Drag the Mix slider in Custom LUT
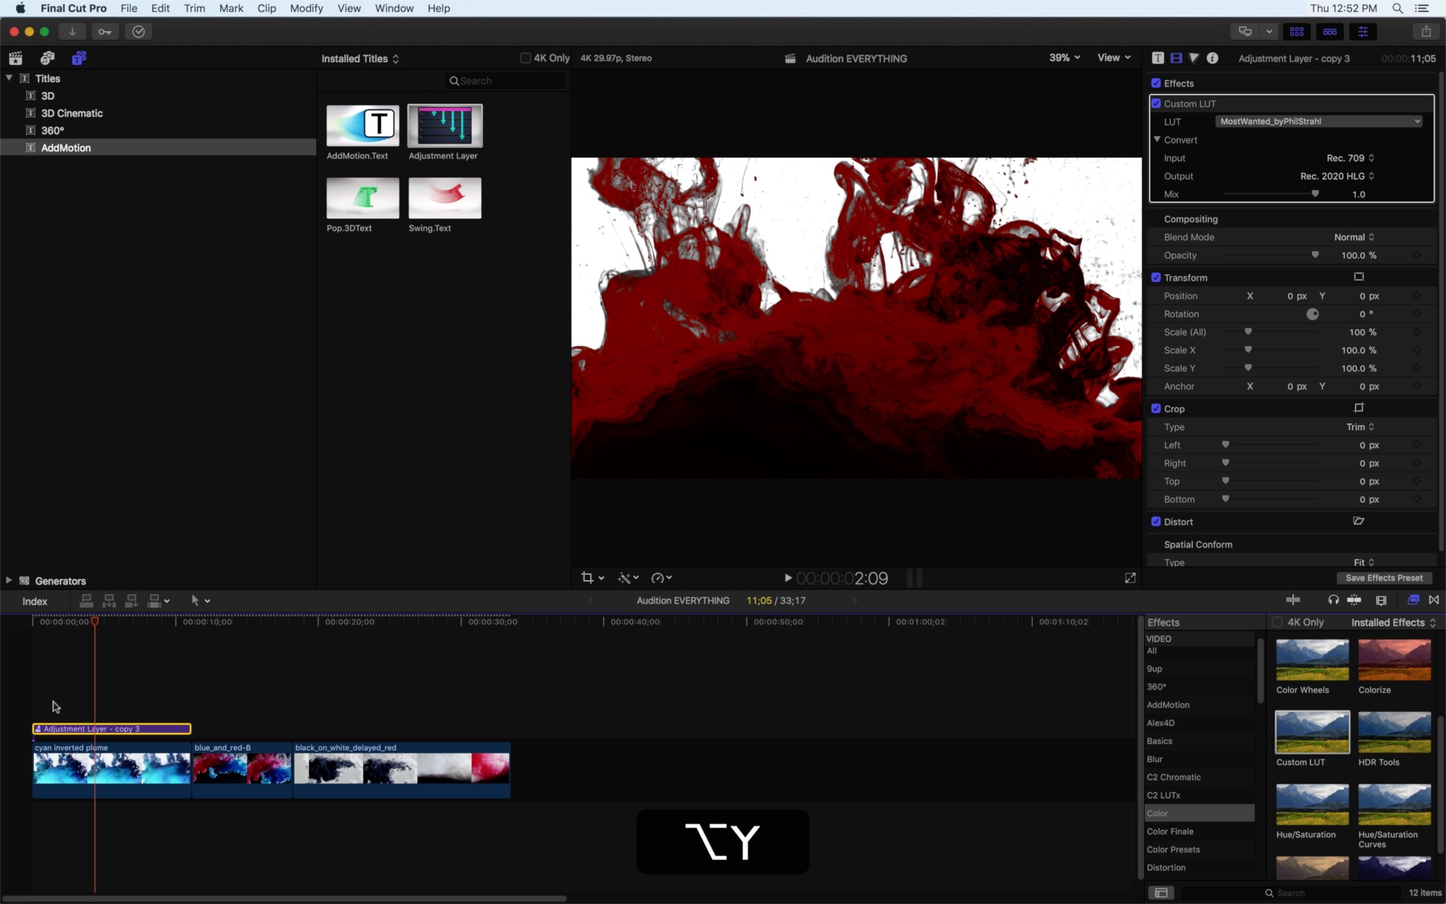 click(x=1313, y=194)
